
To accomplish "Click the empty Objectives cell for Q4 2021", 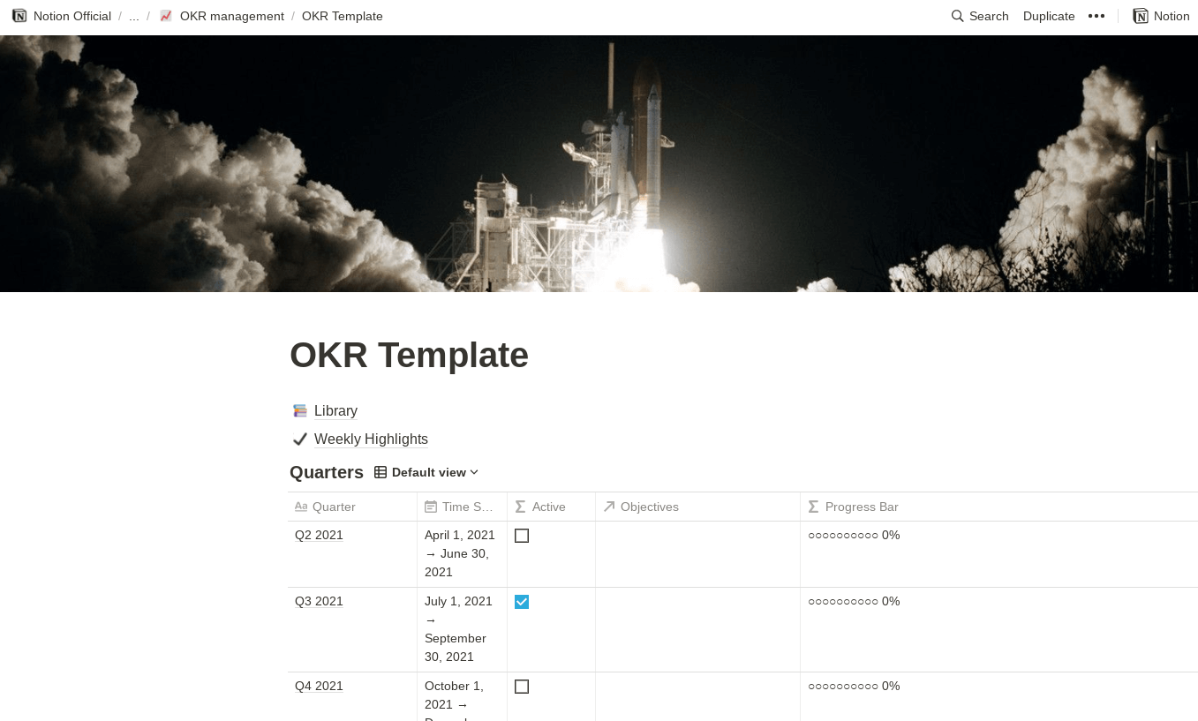I will pyautogui.click(x=698, y=697).
